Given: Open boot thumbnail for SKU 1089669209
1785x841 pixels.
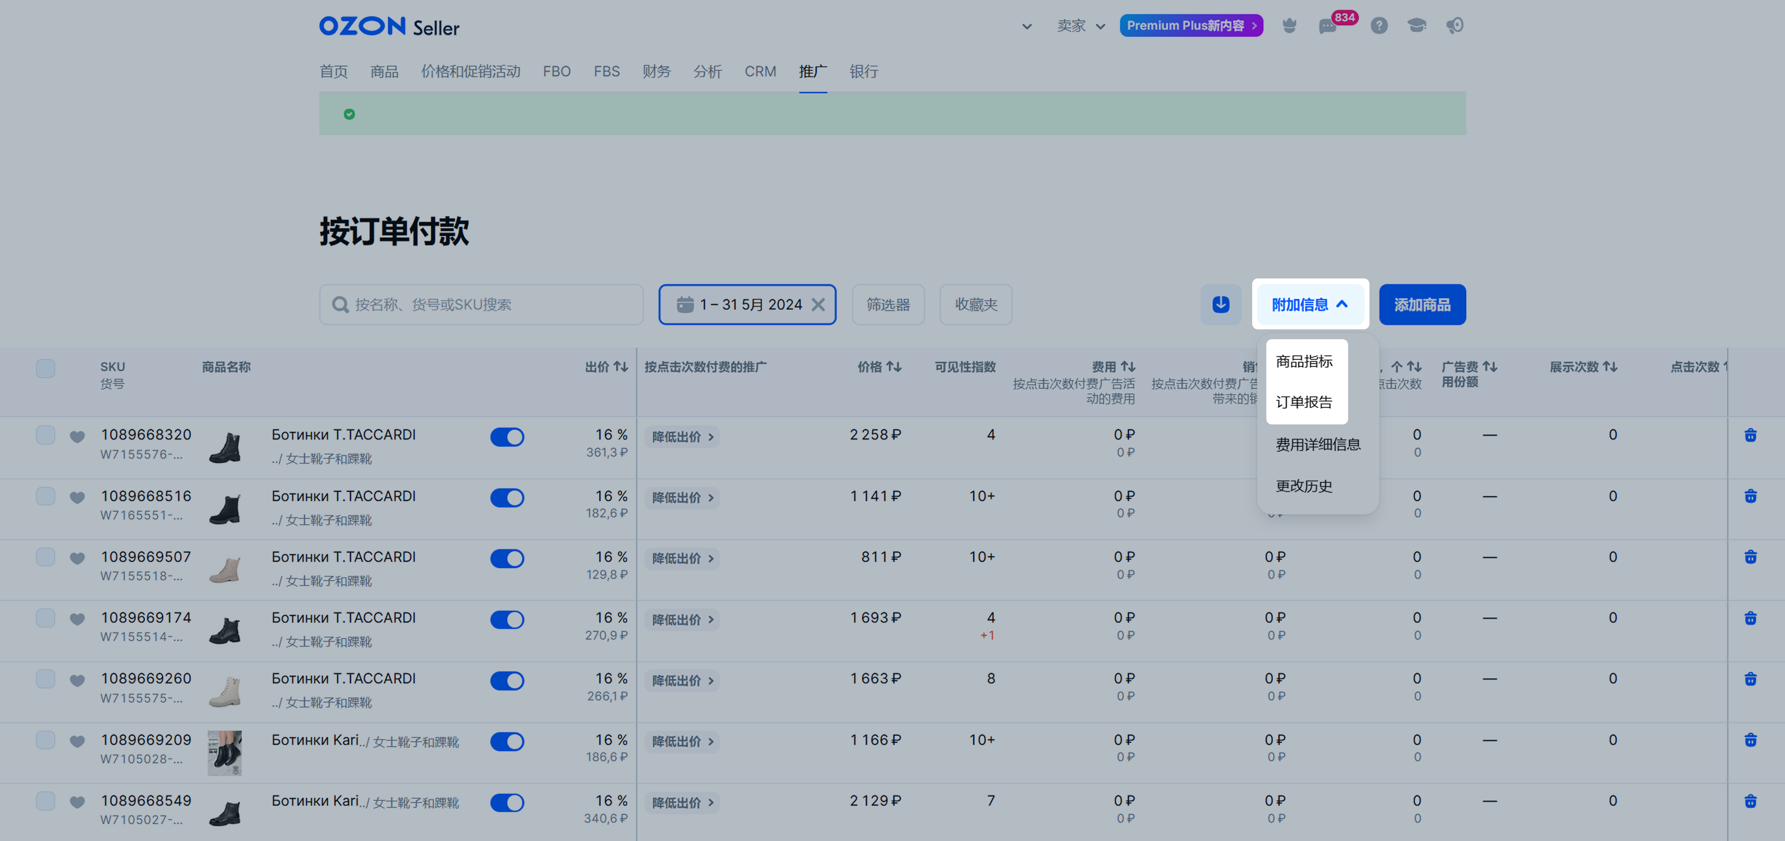Looking at the screenshot, I should click(224, 752).
